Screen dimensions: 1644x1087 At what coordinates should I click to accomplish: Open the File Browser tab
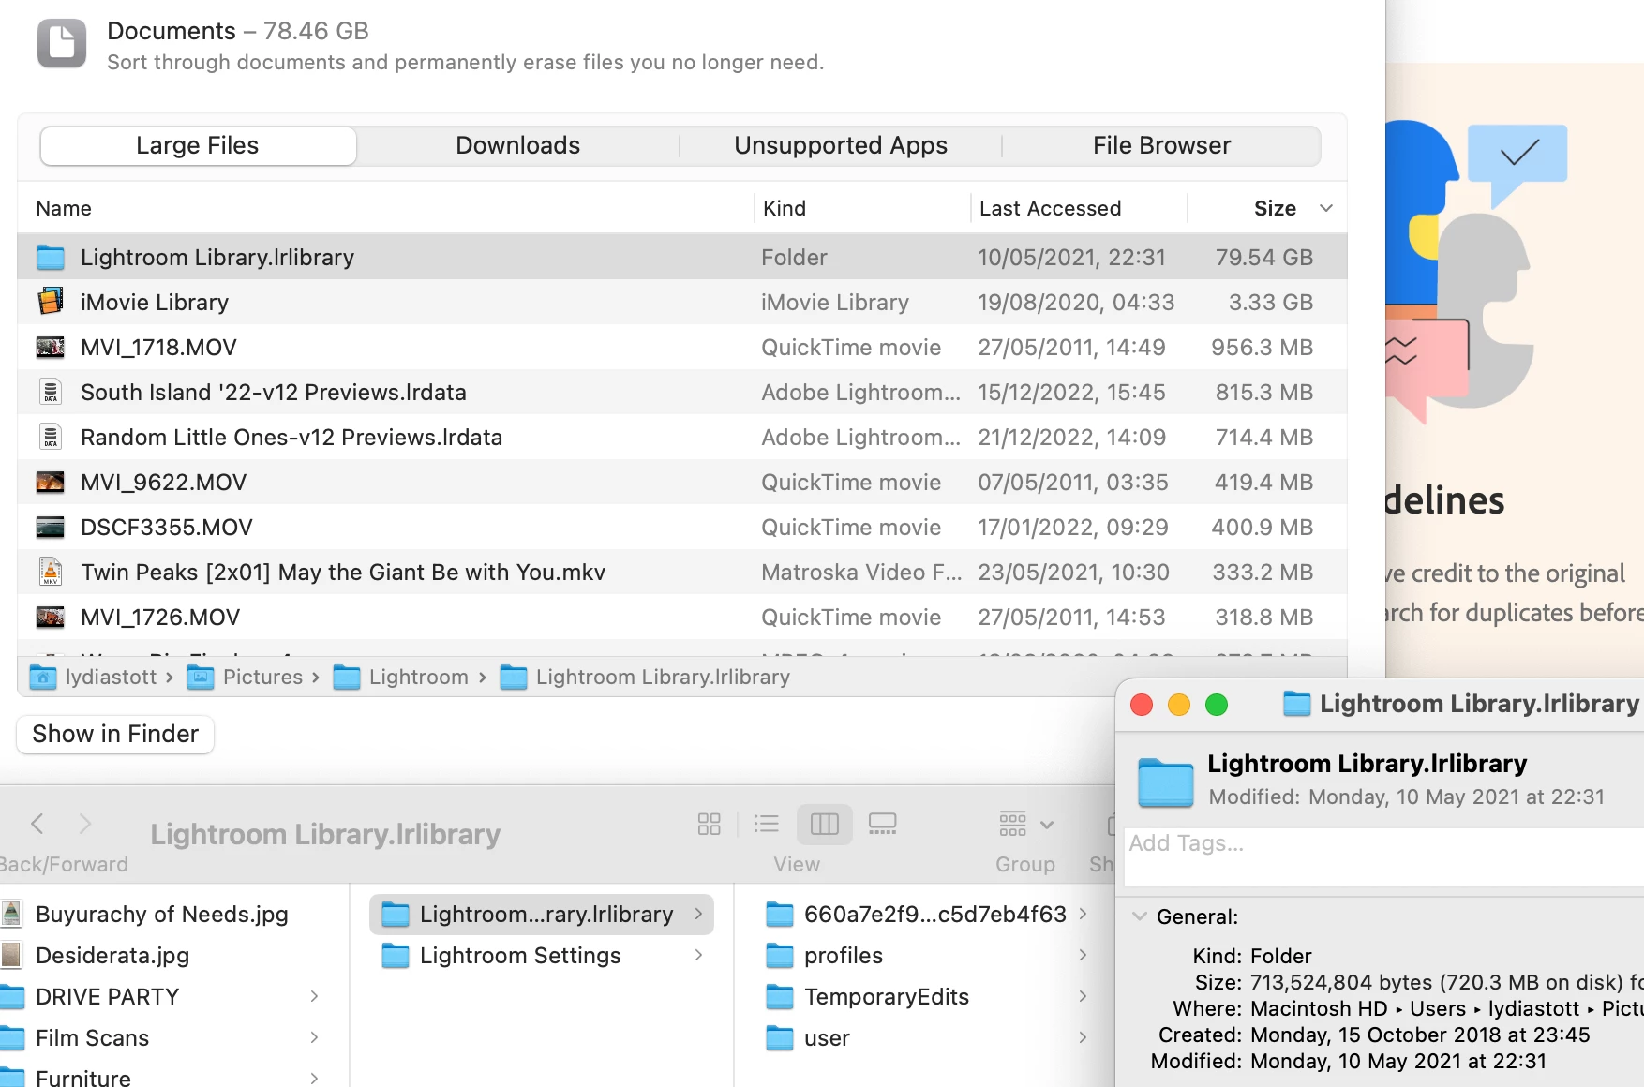click(1161, 146)
